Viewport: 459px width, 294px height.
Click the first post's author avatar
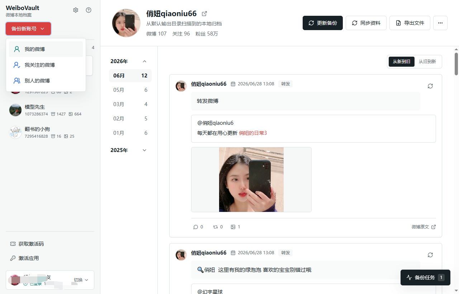tap(181, 86)
